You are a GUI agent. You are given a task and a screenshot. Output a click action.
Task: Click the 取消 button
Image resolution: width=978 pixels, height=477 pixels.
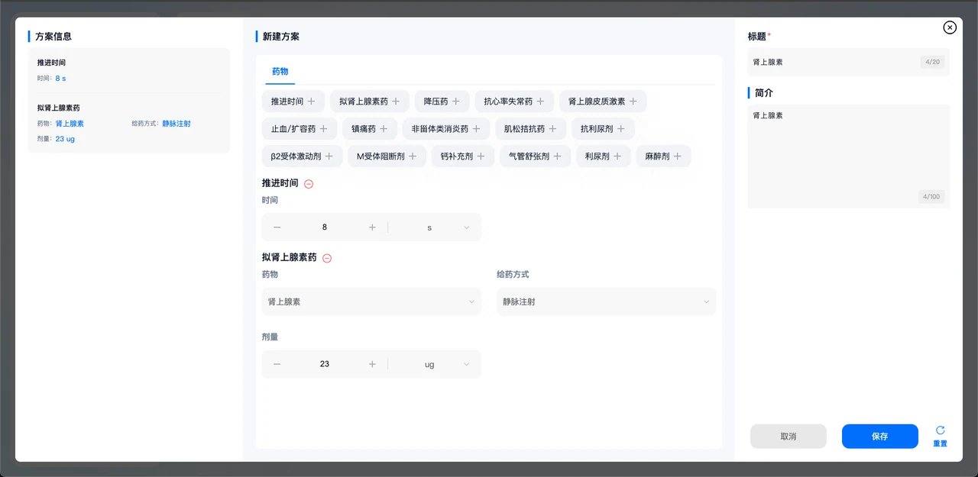tap(789, 437)
